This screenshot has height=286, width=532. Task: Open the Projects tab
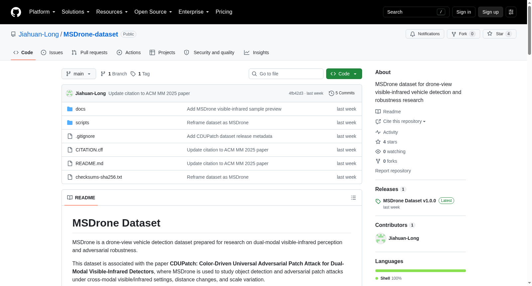pyautogui.click(x=162, y=52)
